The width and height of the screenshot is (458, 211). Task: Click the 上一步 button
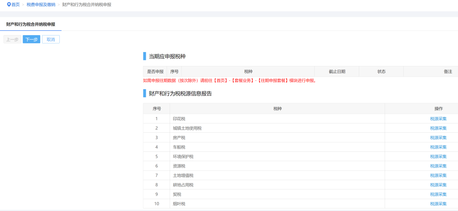12,40
